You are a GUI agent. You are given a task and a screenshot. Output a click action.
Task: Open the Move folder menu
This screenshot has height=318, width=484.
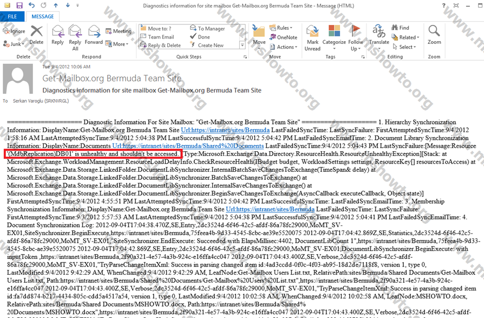coord(259,38)
